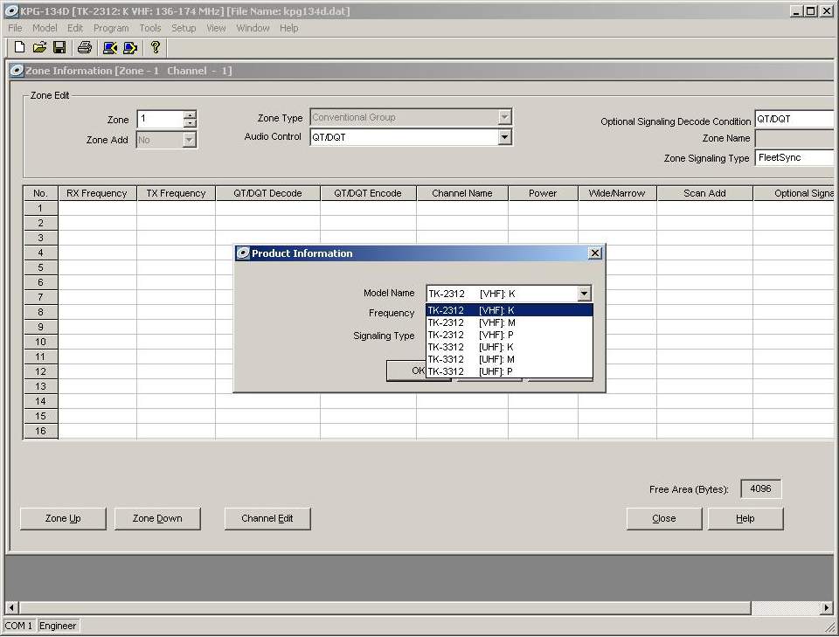Open the Setup menu

(184, 28)
